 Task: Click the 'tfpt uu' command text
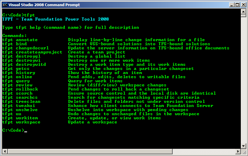click(12, 114)
